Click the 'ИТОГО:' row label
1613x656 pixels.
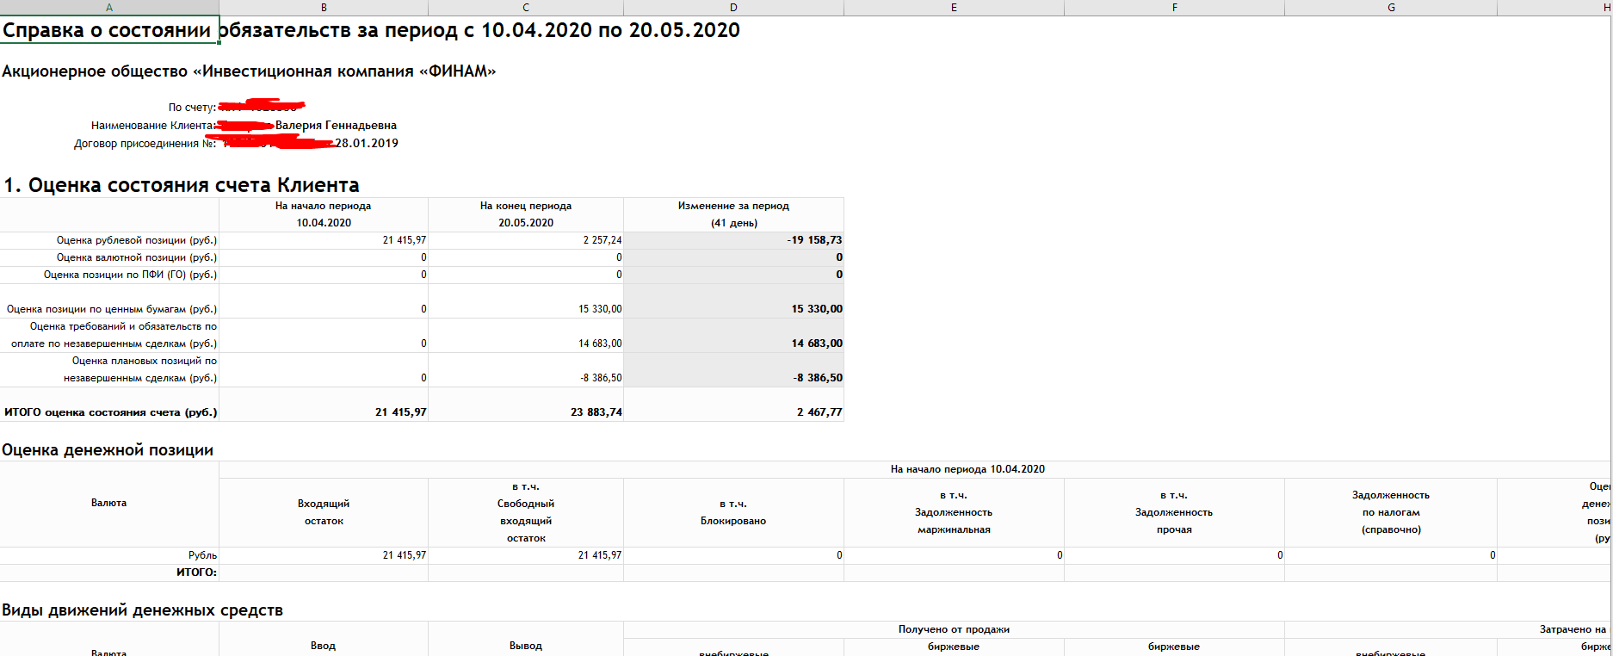196,572
